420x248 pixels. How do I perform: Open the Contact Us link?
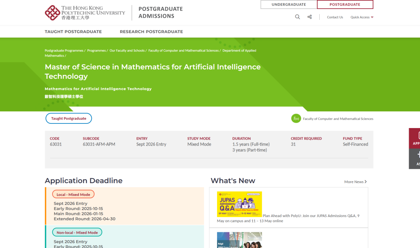[x=335, y=17]
